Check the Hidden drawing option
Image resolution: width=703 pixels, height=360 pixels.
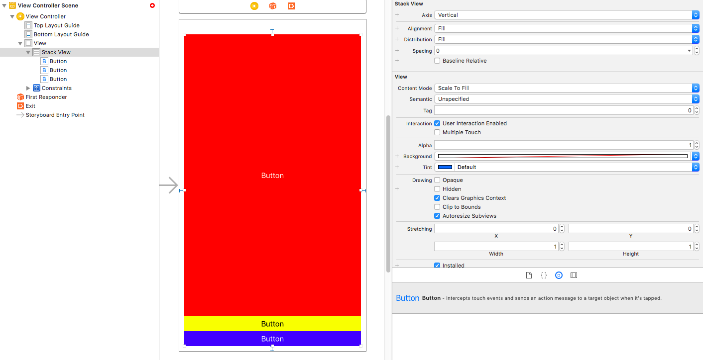tap(437, 189)
